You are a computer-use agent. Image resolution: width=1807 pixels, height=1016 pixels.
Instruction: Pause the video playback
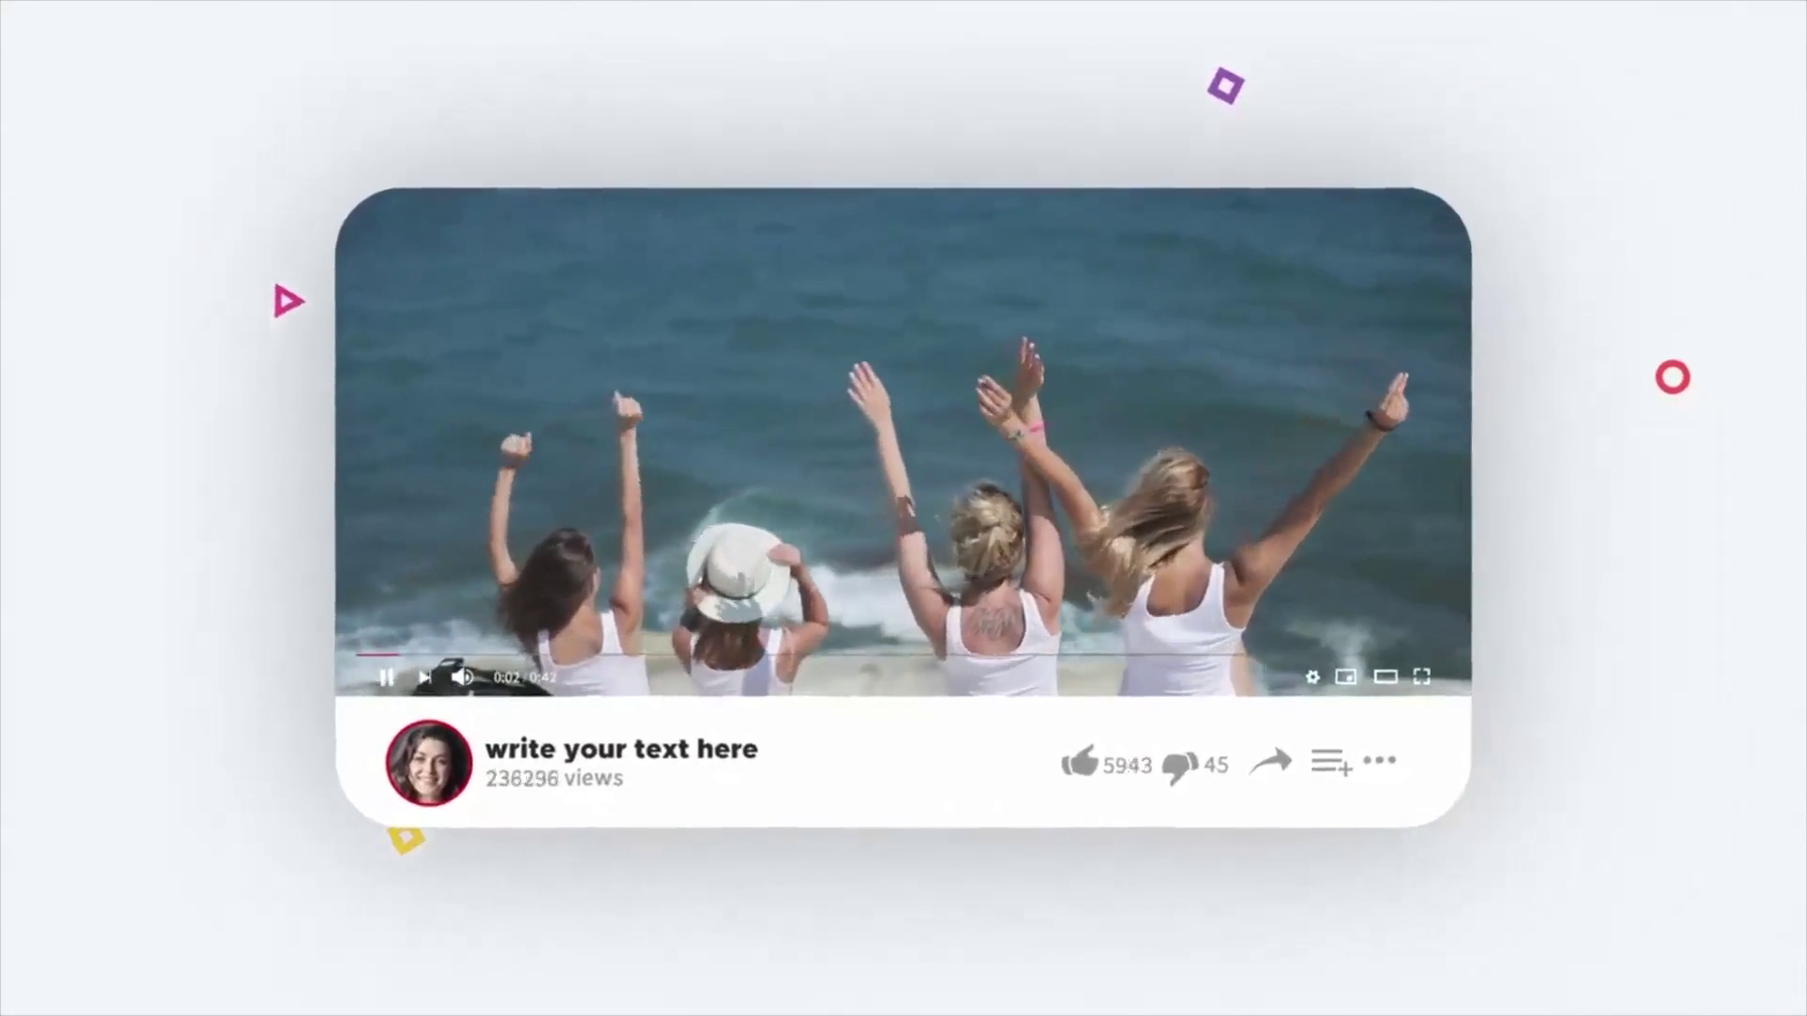coord(386,677)
